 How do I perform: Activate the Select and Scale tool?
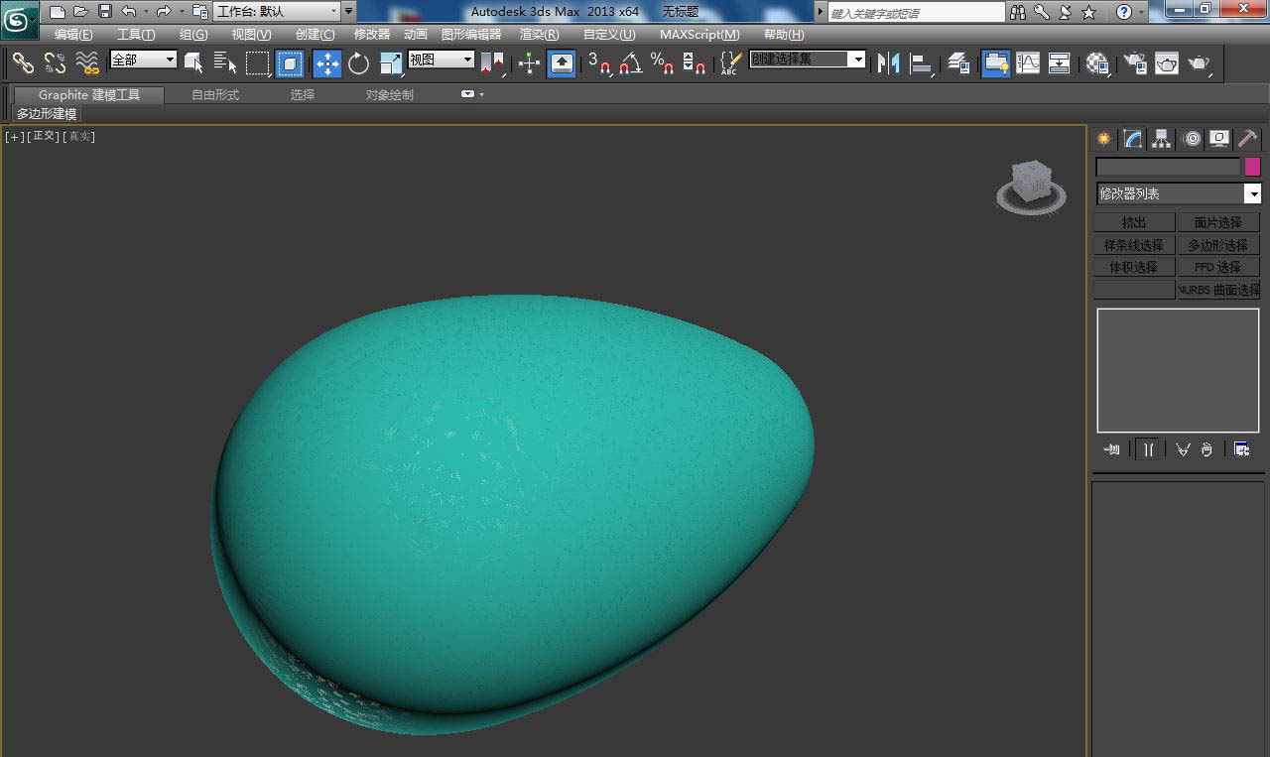pyautogui.click(x=392, y=63)
